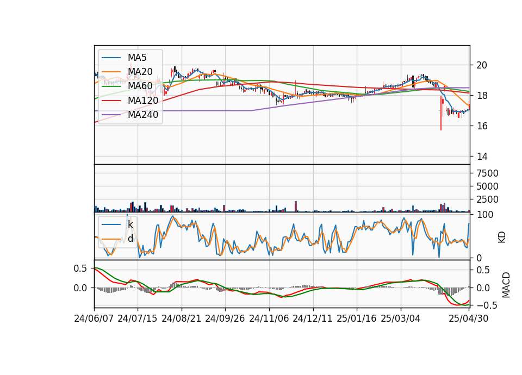The height and width of the screenshot is (375, 522).
Task: Click volume axis tick 5000
Action: click(487, 186)
